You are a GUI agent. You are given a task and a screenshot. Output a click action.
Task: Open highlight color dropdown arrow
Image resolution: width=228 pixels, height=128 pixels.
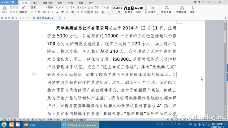click(65, 12)
